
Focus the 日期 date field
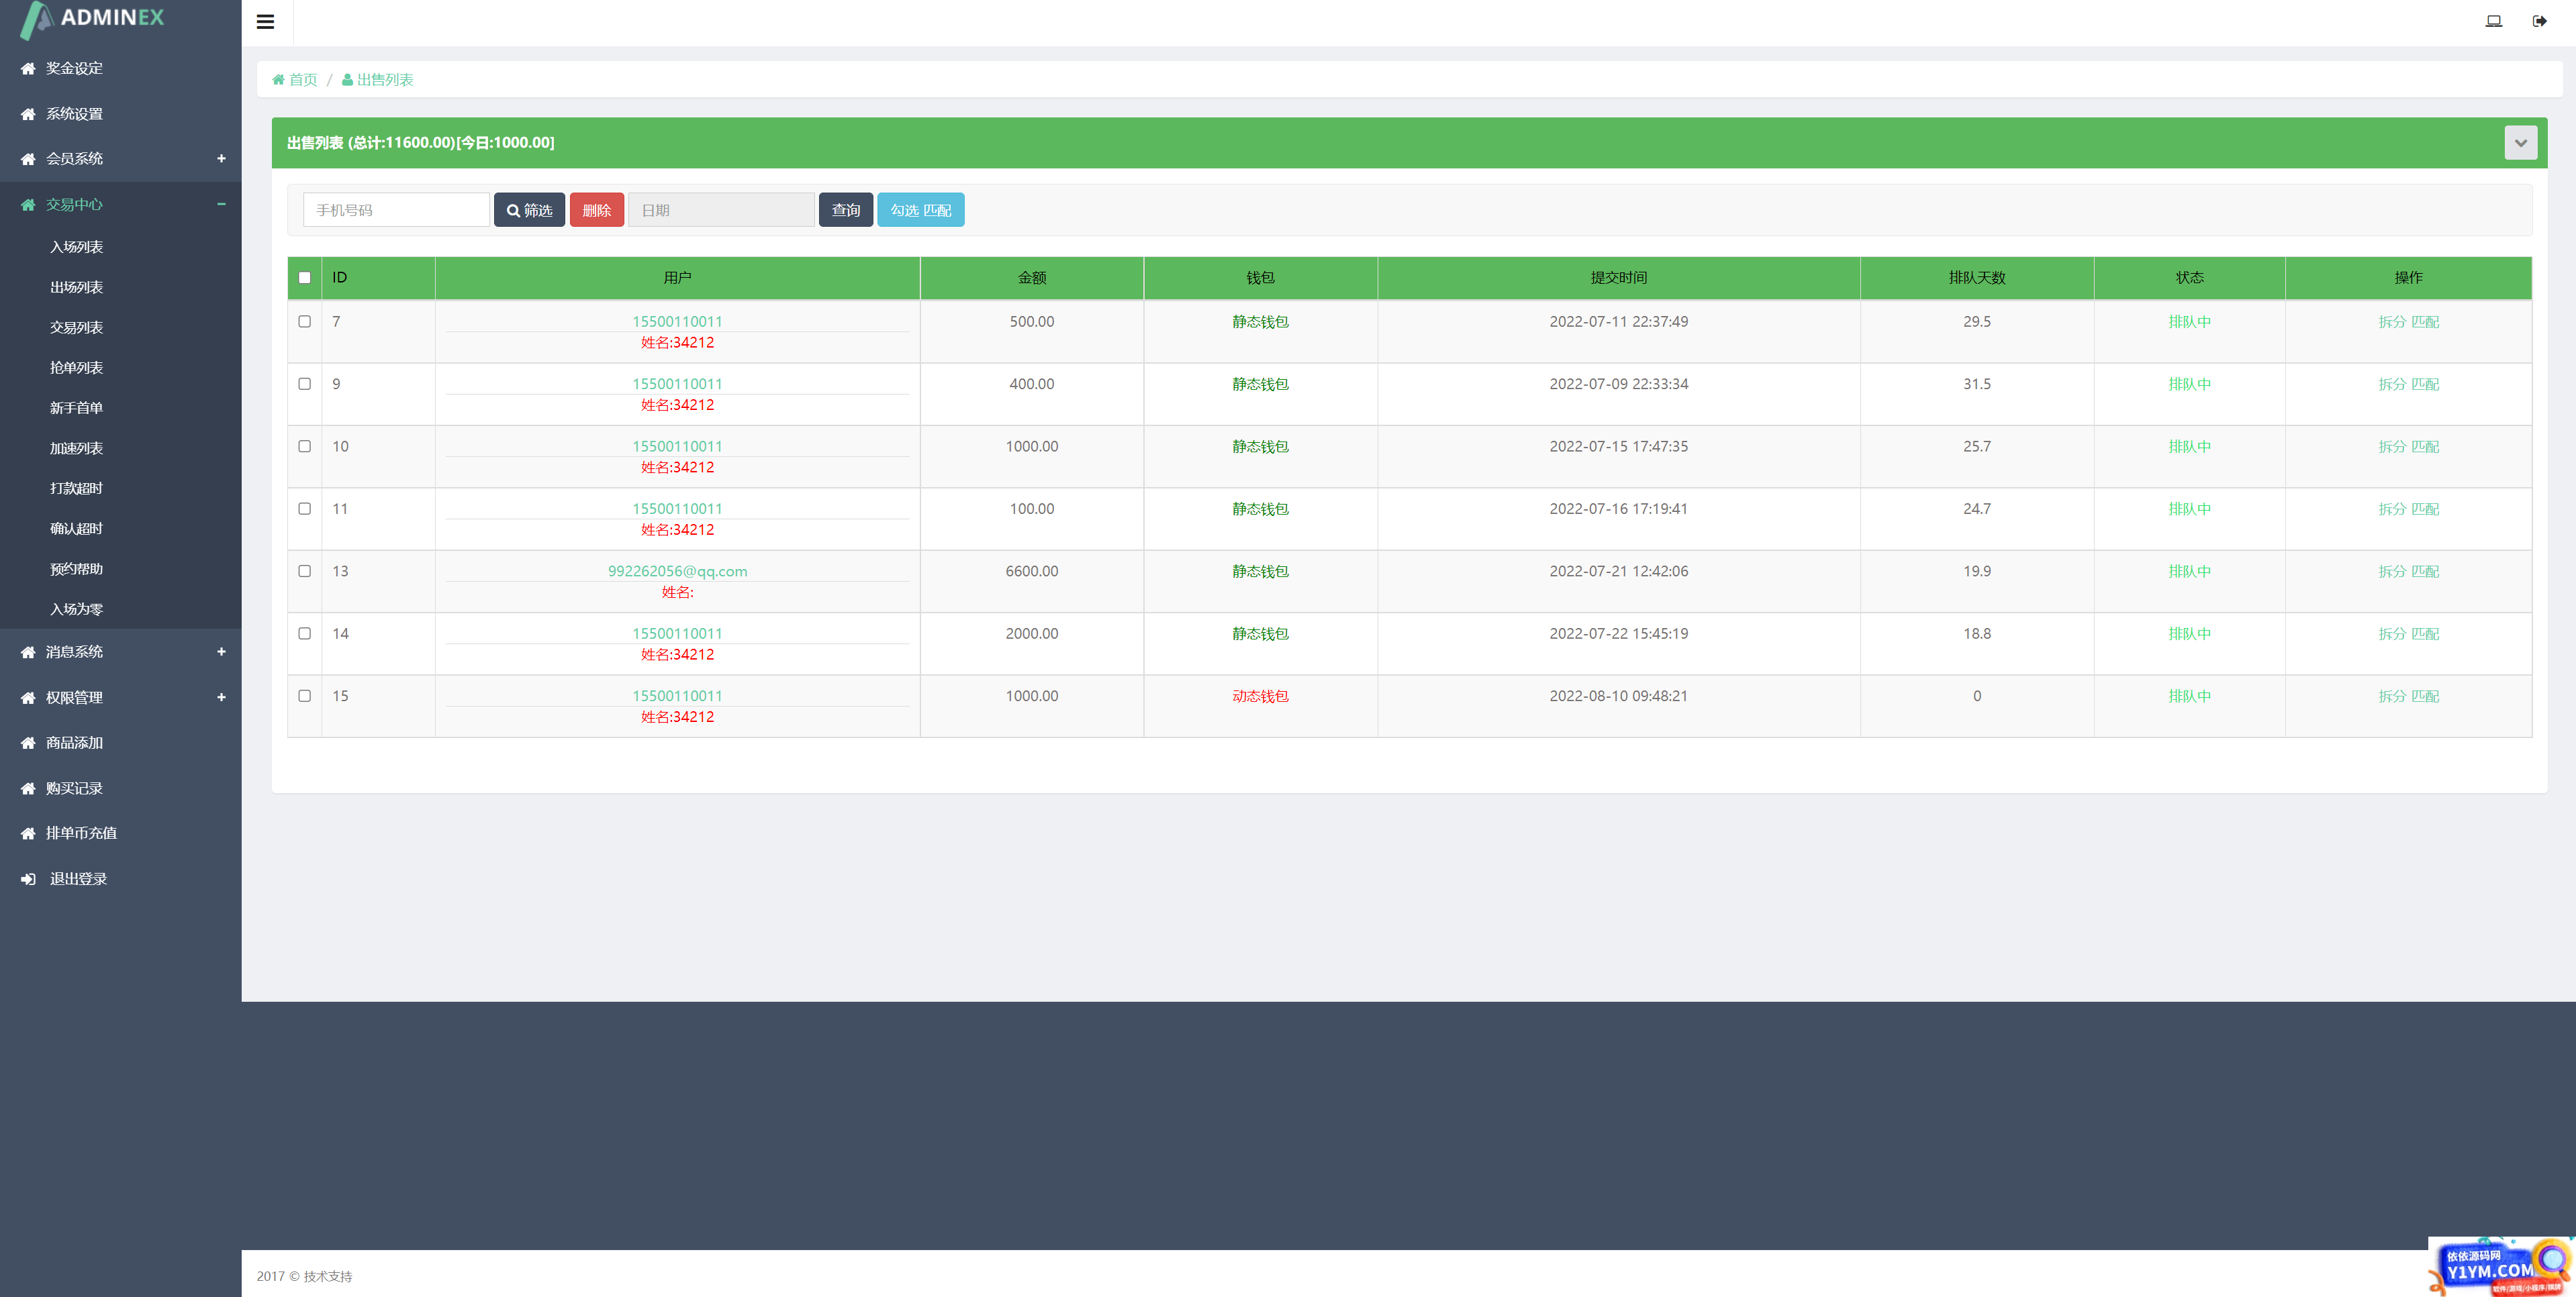click(x=721, y=210)
